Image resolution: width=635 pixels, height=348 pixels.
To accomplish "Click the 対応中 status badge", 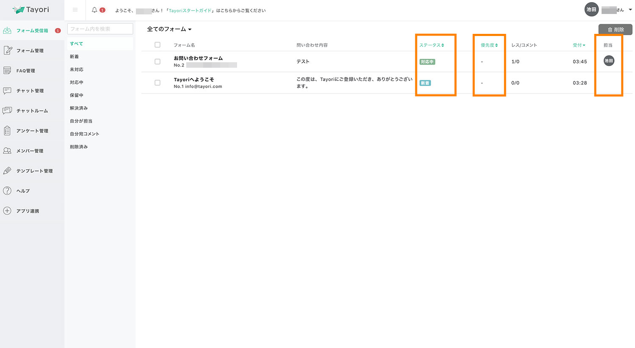I will pos(427,62).
